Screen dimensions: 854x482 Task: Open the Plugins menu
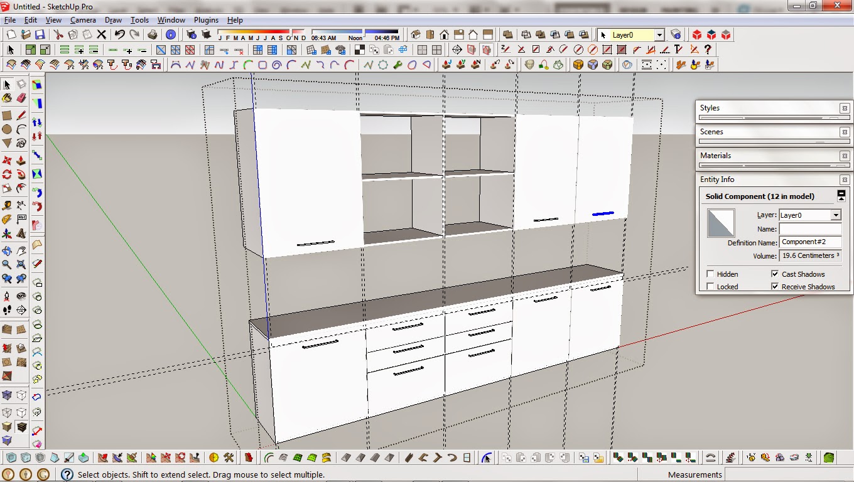[206, 20]
